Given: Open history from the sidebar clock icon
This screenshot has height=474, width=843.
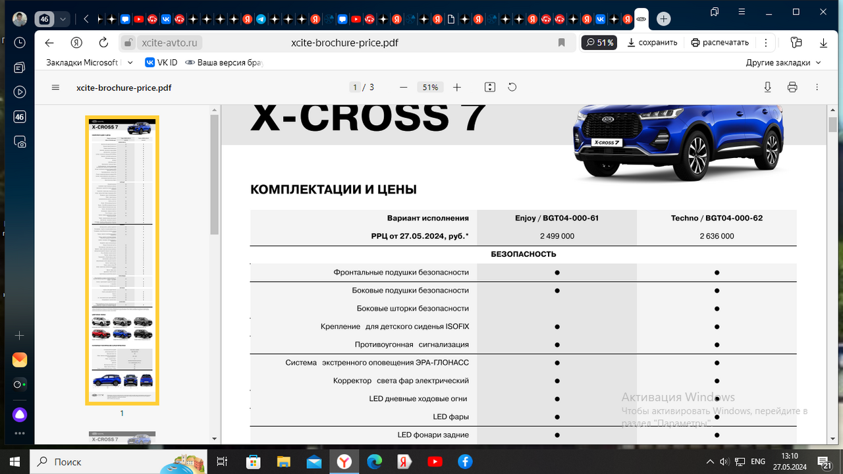Looking at the screenshot, I should [x=20, y=43].
